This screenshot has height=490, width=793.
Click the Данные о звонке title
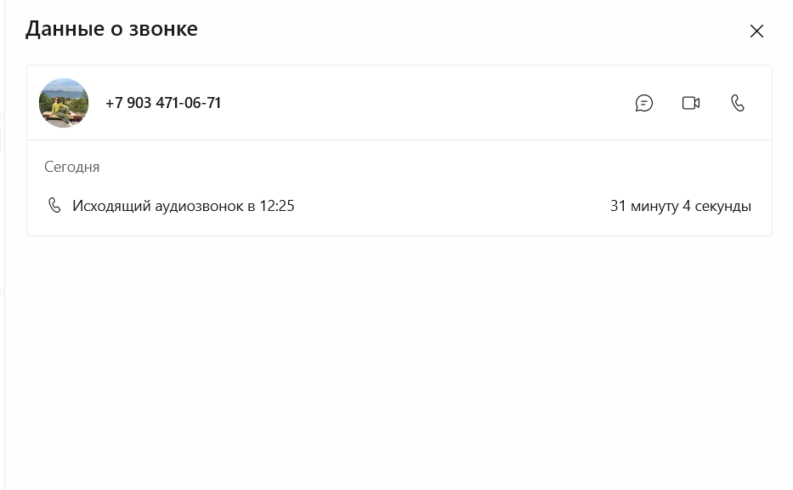pos(112,29)
